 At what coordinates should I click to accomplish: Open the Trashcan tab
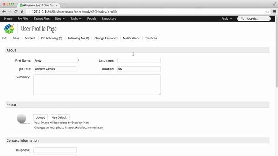151,38
